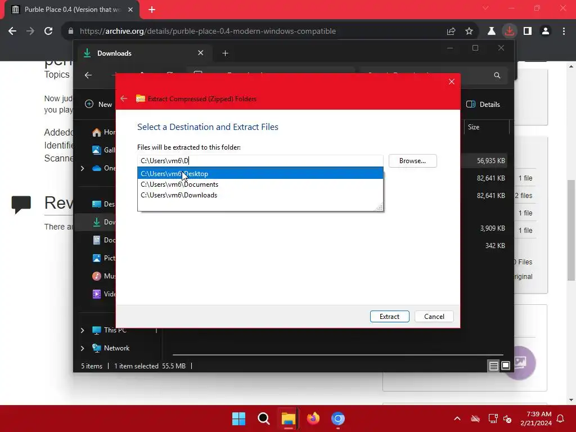Go back in Chrome browser
This screenshot has height=432, width=576.
[12, 31]
